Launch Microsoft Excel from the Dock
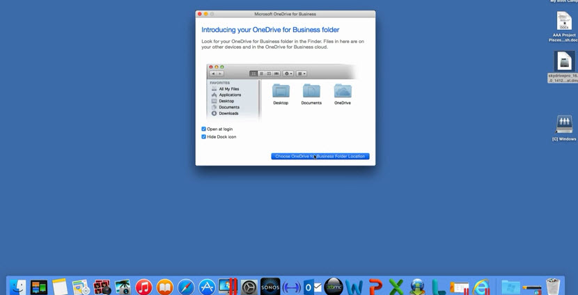This screenshot has width=578, height=295. tap(396, 287)
